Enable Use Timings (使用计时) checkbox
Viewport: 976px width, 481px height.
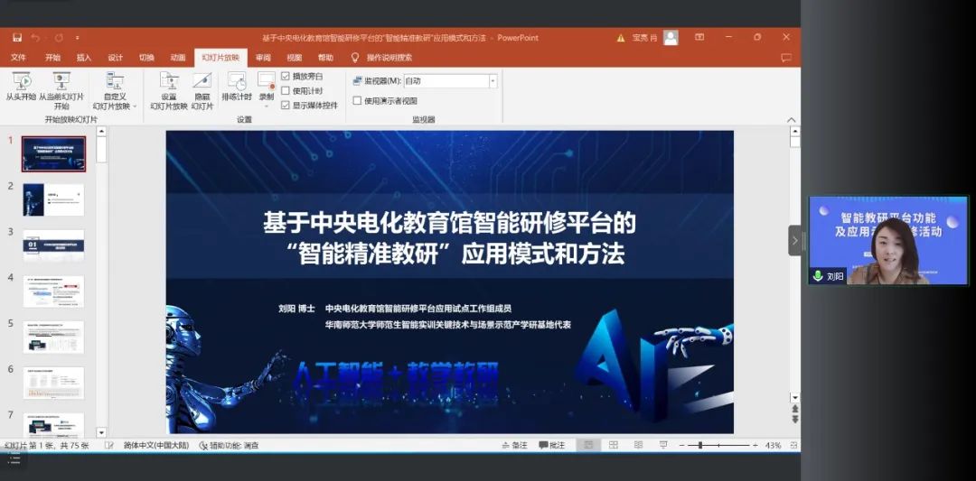286,90
